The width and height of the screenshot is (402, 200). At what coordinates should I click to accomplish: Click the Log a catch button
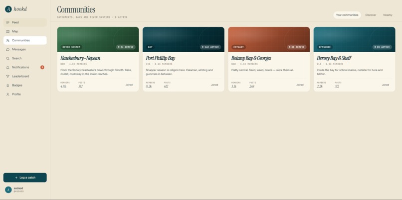pyautogui.click(x=25, y=178)
